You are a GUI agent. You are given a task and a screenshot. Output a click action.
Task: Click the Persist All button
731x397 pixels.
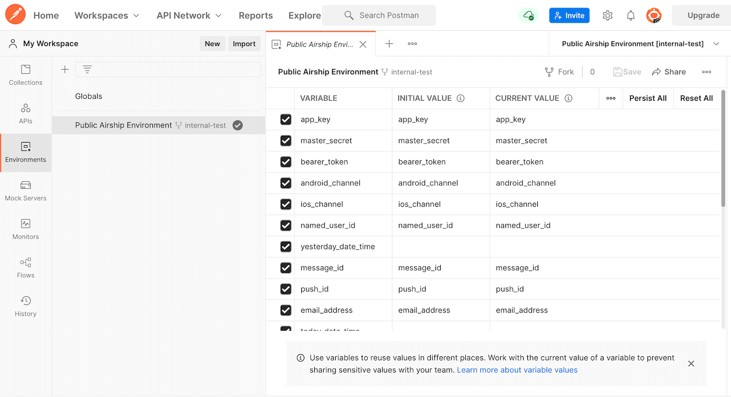coord(647,98)
